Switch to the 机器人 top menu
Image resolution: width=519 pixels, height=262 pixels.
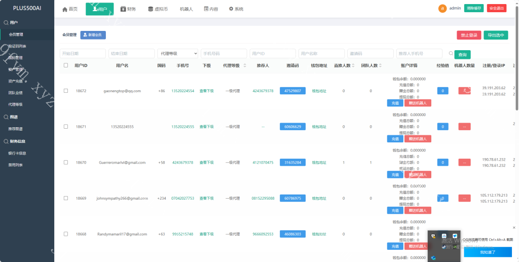(x=186, y=9)
